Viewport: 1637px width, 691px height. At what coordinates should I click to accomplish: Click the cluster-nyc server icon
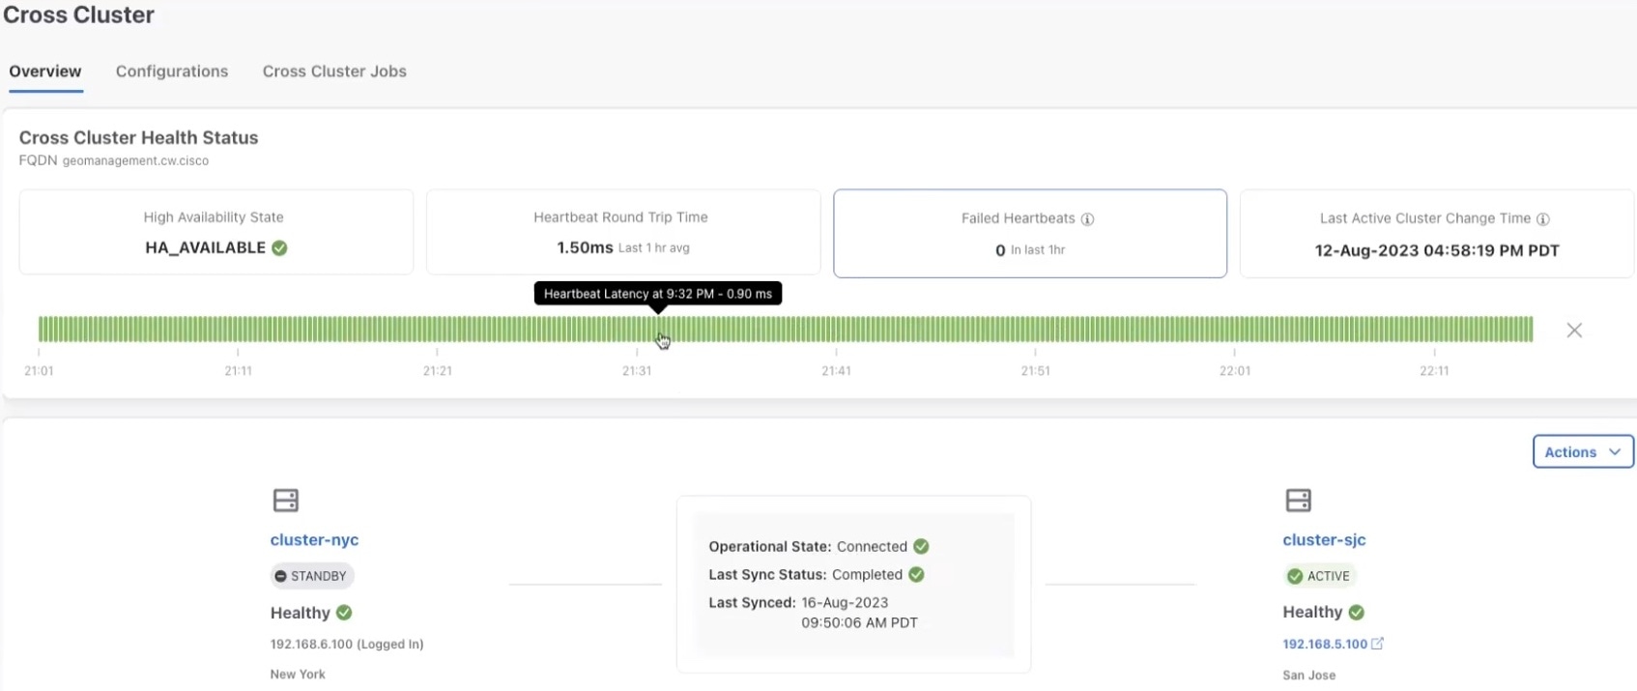[x=286, y=501]
